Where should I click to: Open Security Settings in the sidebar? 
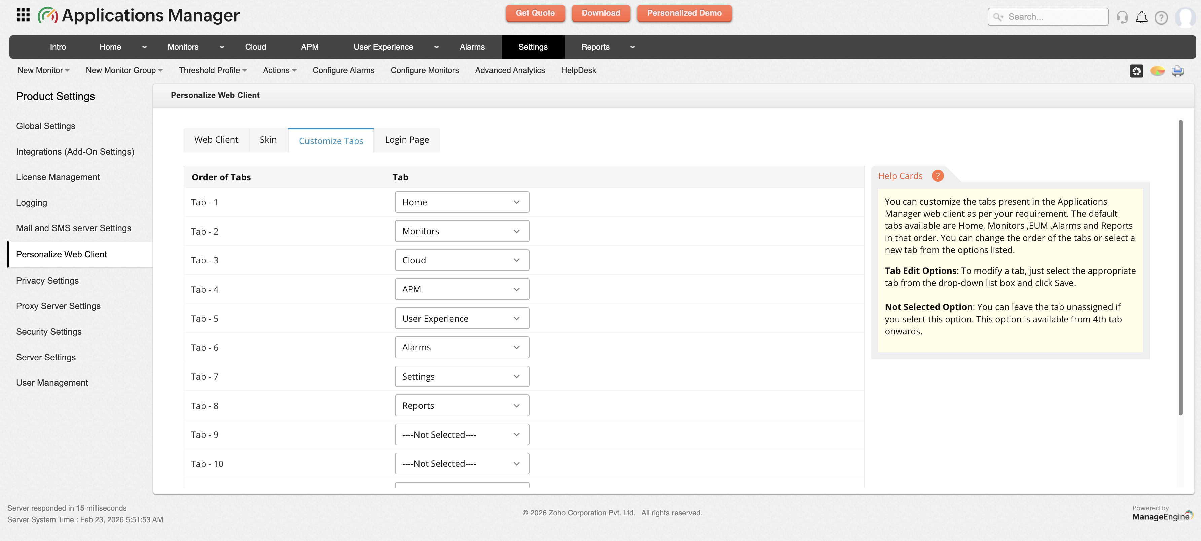coord(49,332)
